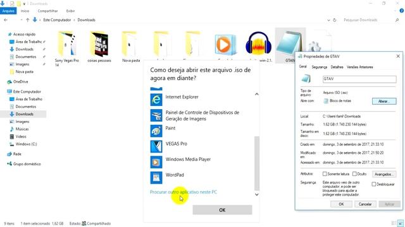The height and width of the screenshot is (227, 405).
Task: Click Cancelar in Propriedades de GTAIV
Action: (365, 204)
